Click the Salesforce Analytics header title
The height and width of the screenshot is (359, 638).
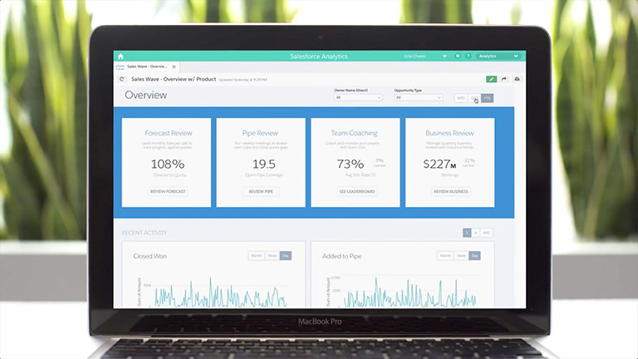[319, 57]
